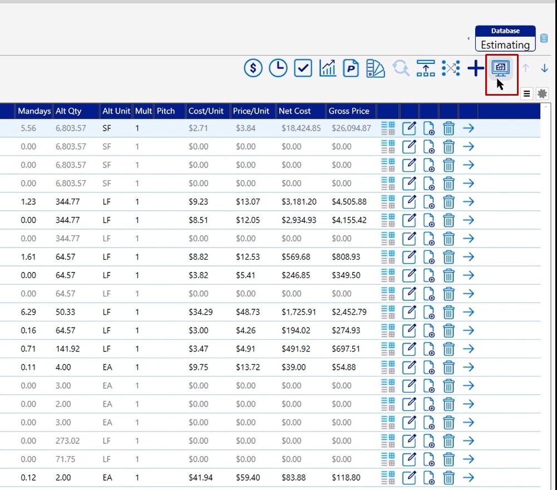
Task: Open grid settings gear icon
Action: pos(542,94)
